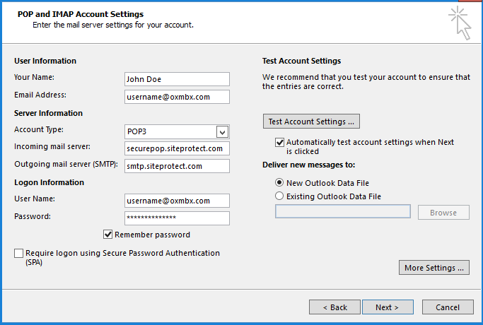Cancel the account setup

tap(448, 307)
